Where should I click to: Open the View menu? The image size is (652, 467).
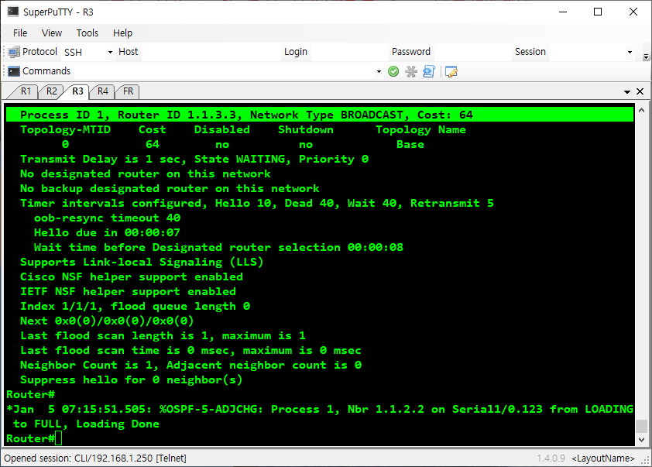(x=52, y=33)
